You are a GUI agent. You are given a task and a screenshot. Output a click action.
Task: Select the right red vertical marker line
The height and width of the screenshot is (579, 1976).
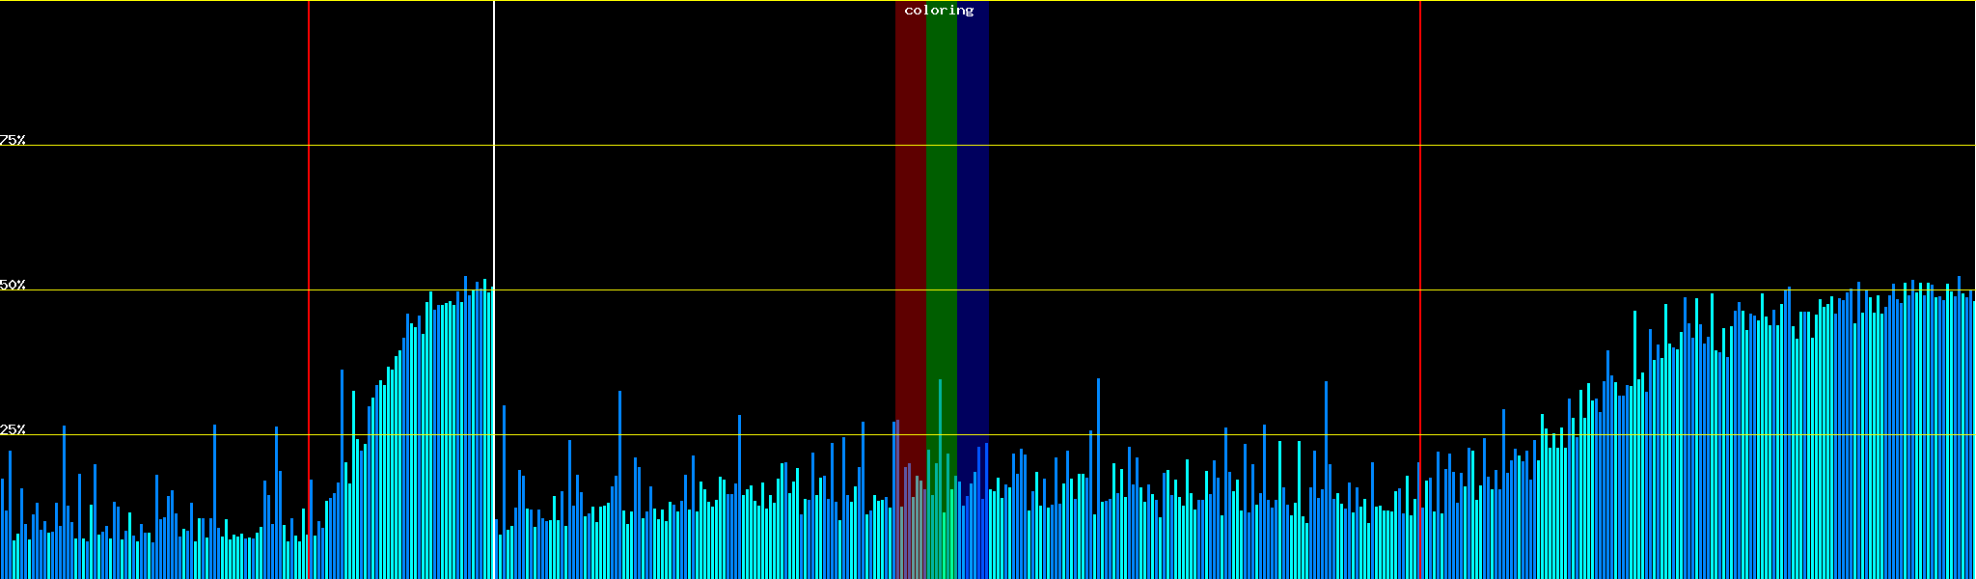(x=1420, y=193)
